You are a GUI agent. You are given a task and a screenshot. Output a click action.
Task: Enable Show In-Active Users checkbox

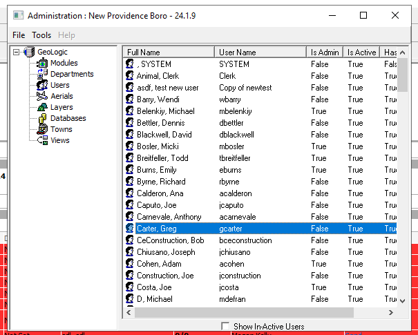pyautogui.click(x=225, y=326)
